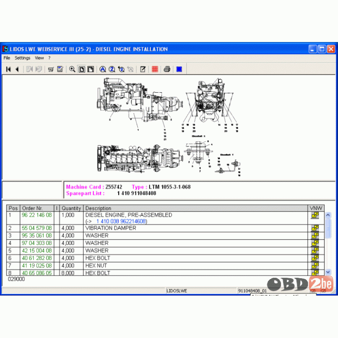This screenshot has width=338, height=338.
Task: Open VNW icon for DIESEL ENGINE row
Action: tap(315, 215)
